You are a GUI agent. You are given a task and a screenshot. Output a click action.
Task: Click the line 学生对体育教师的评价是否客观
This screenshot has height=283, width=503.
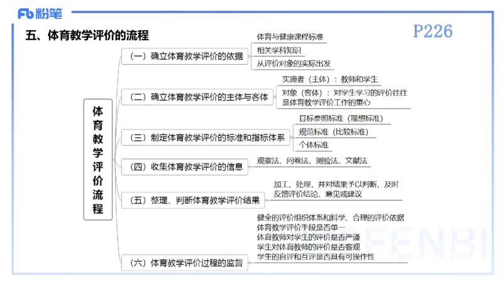308,247
